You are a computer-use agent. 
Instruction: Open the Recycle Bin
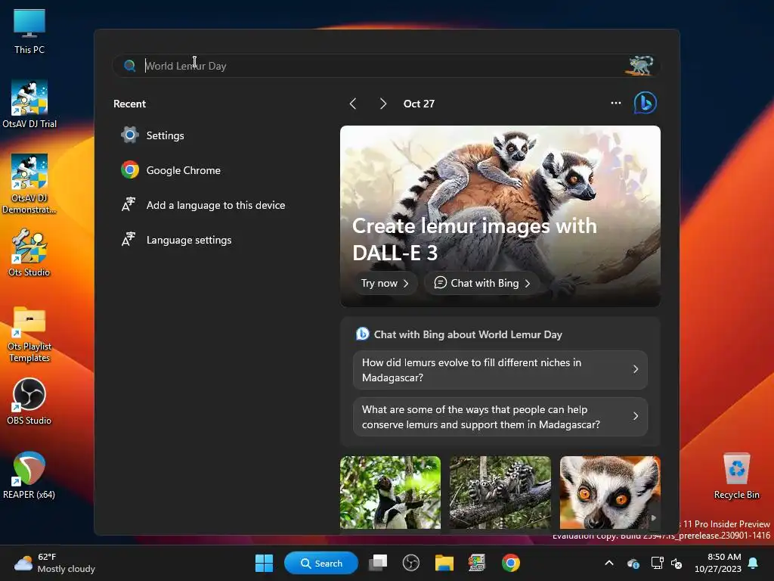(736, 476)
